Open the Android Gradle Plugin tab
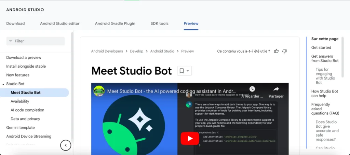This screenshot has height=155, width=350. 115,24
